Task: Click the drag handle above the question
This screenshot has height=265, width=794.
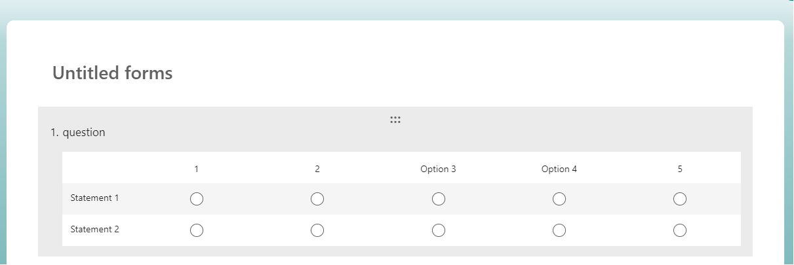Action: (395, 120)
